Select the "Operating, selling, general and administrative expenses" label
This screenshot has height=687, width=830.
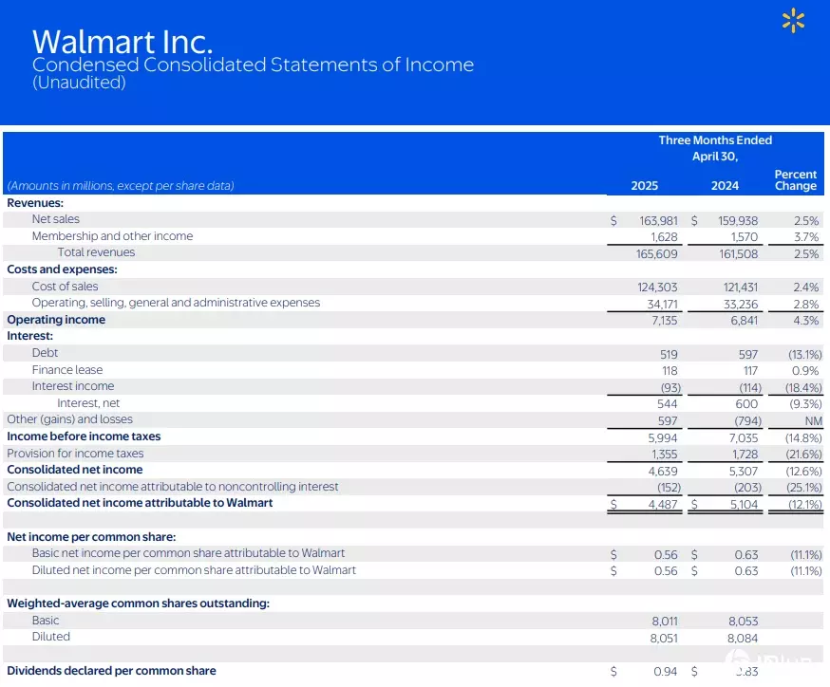click(176, 303)
